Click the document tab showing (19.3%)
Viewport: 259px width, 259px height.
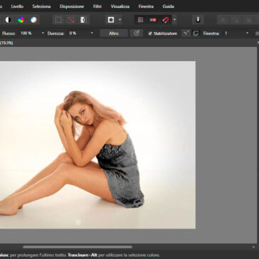point(6,43)
